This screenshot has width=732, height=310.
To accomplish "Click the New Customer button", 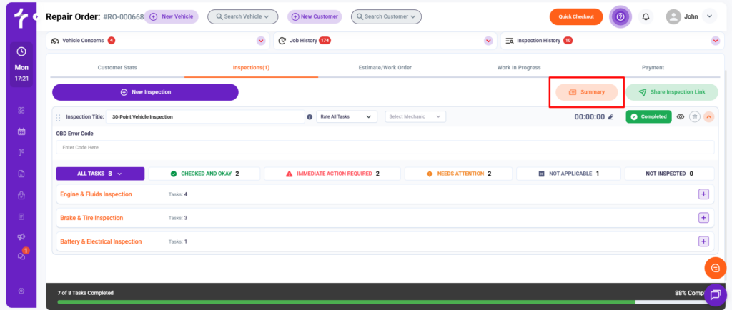I will 315,16.
